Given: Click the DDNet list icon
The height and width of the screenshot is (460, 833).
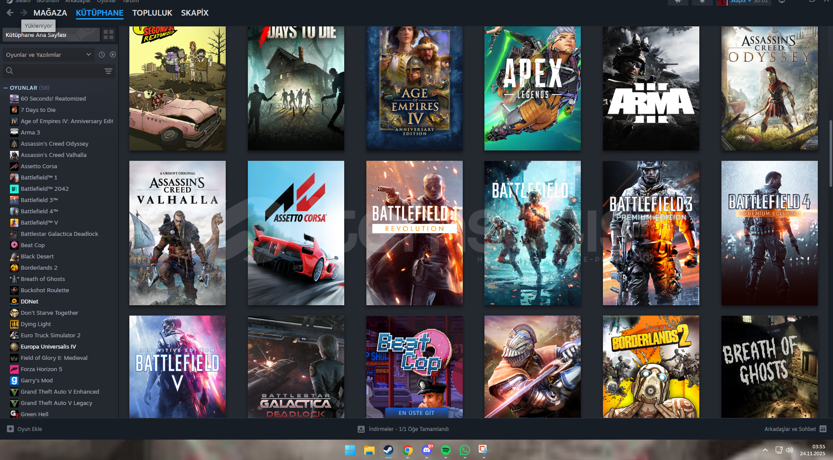Looking at the screenshot, I should point(14,301).
